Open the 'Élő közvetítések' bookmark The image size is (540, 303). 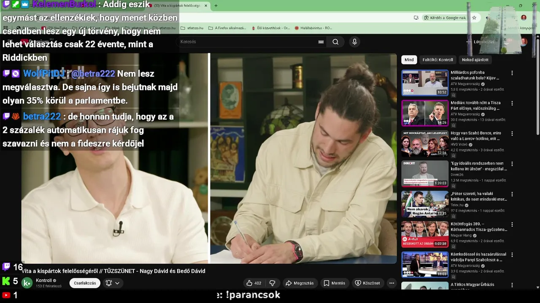tap(270, 28)
